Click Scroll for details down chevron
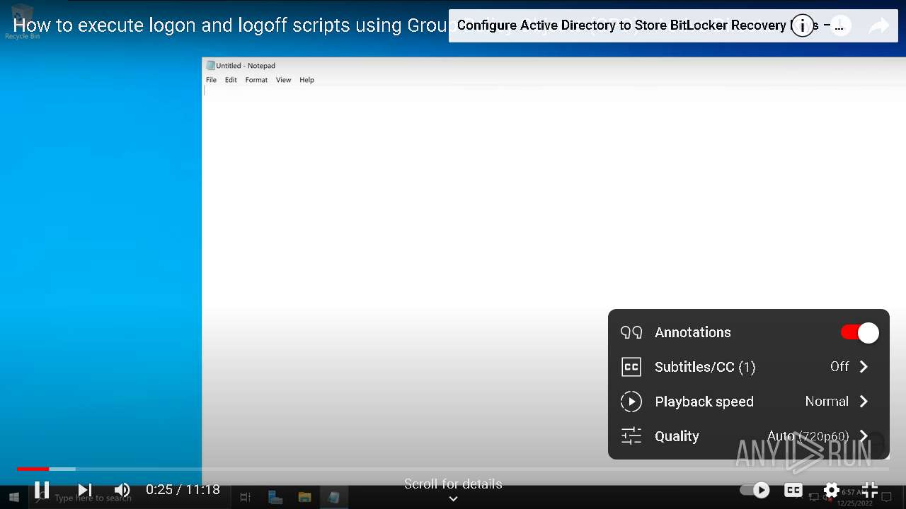The width and height of the screenshot is (906, 509). click(x=453, y=498)
